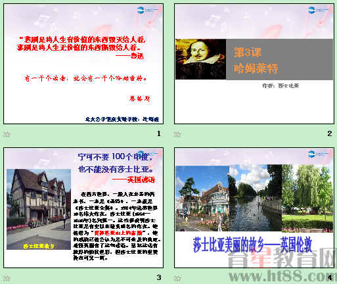Click the red 鲁迅 attribution on slide 1
This screenshot has height=284, width=337.
137,56
